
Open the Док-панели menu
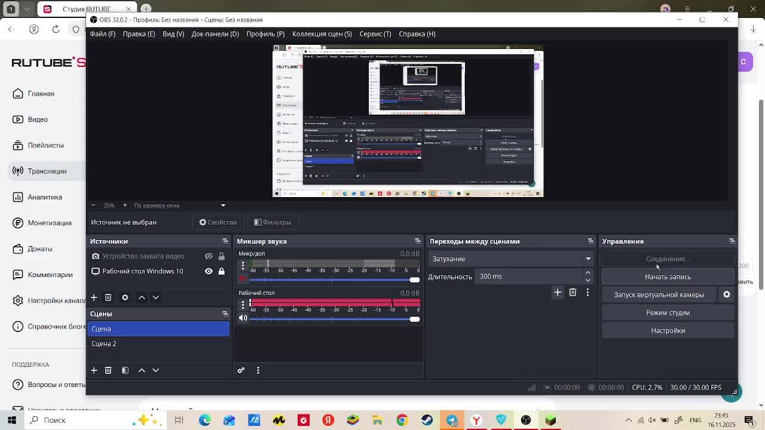pos(215,34)
